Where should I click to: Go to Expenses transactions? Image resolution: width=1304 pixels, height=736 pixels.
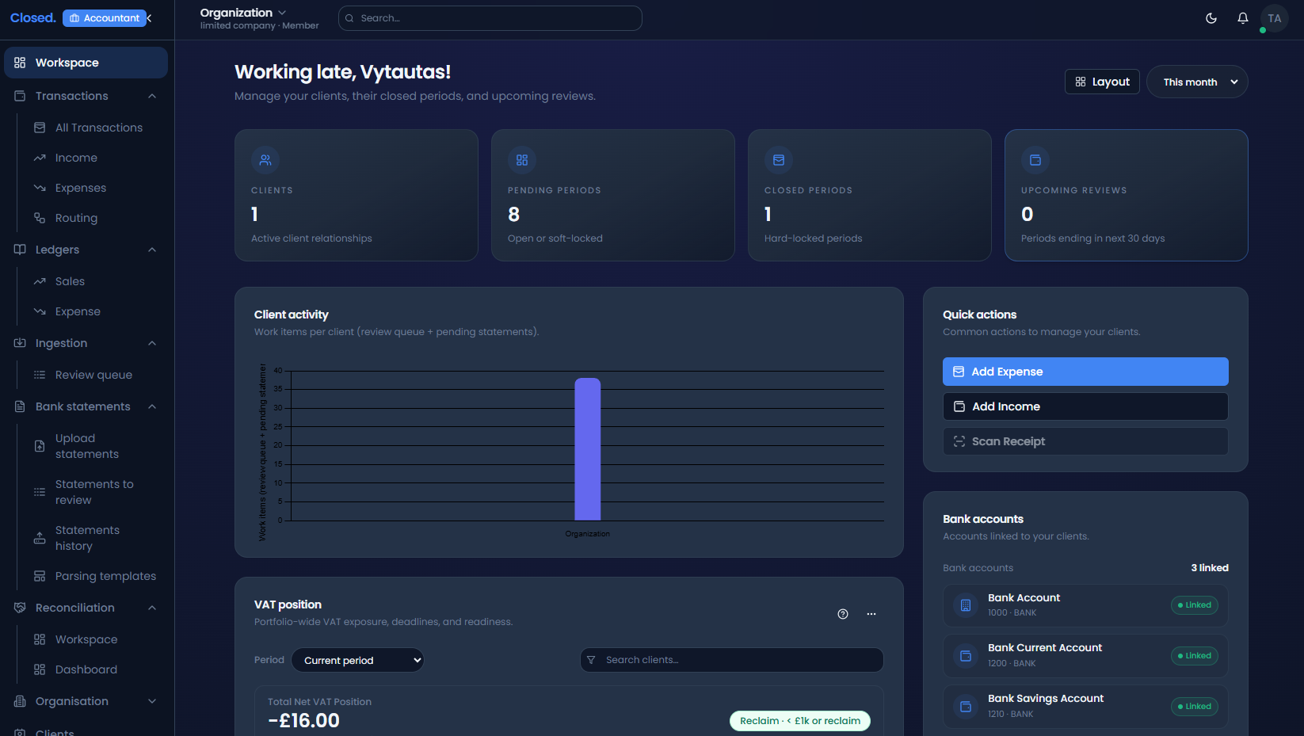80,188
